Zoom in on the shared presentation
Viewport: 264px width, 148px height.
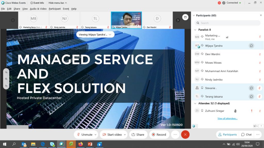point(6,79)
